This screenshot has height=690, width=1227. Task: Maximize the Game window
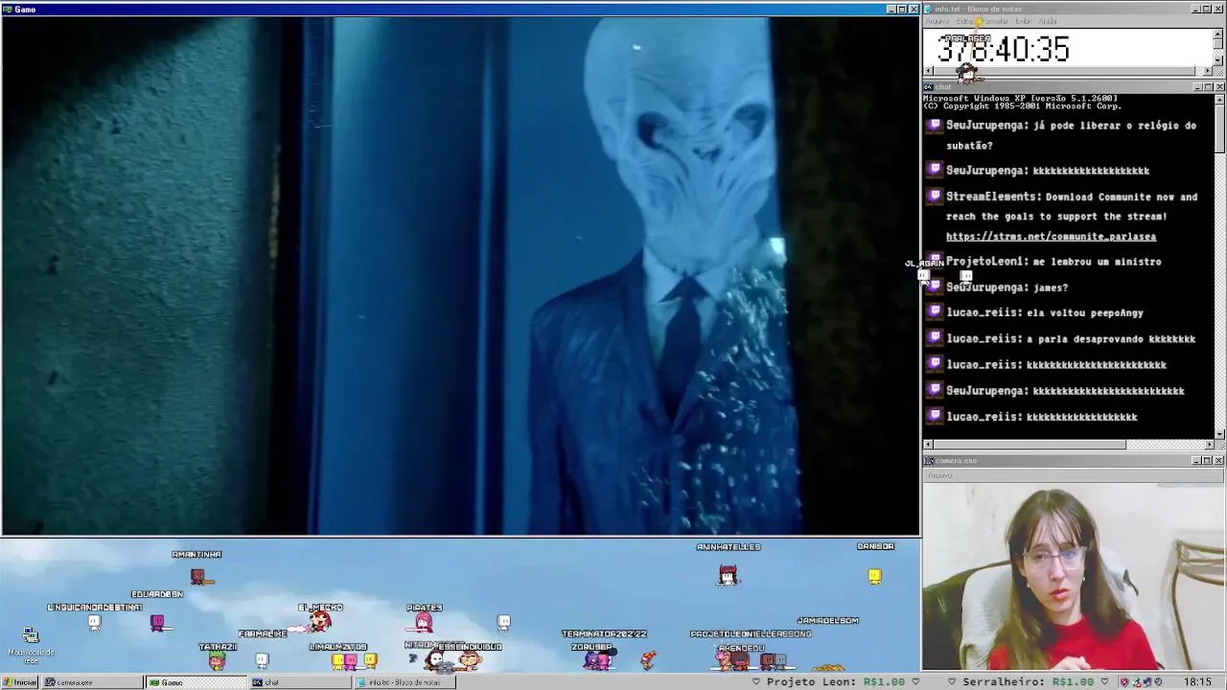(901, 10)
